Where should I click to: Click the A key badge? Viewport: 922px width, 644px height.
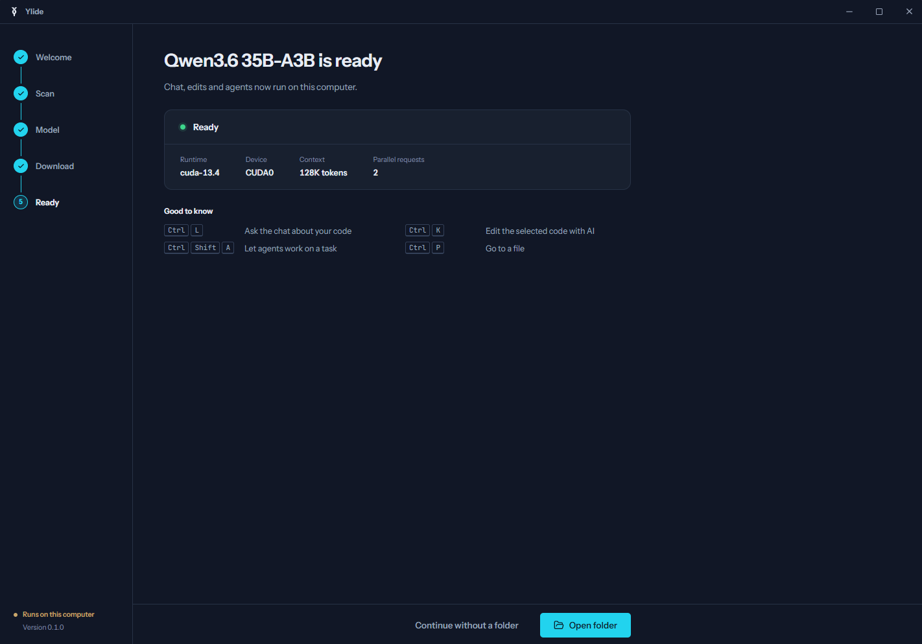pos(228,247)
